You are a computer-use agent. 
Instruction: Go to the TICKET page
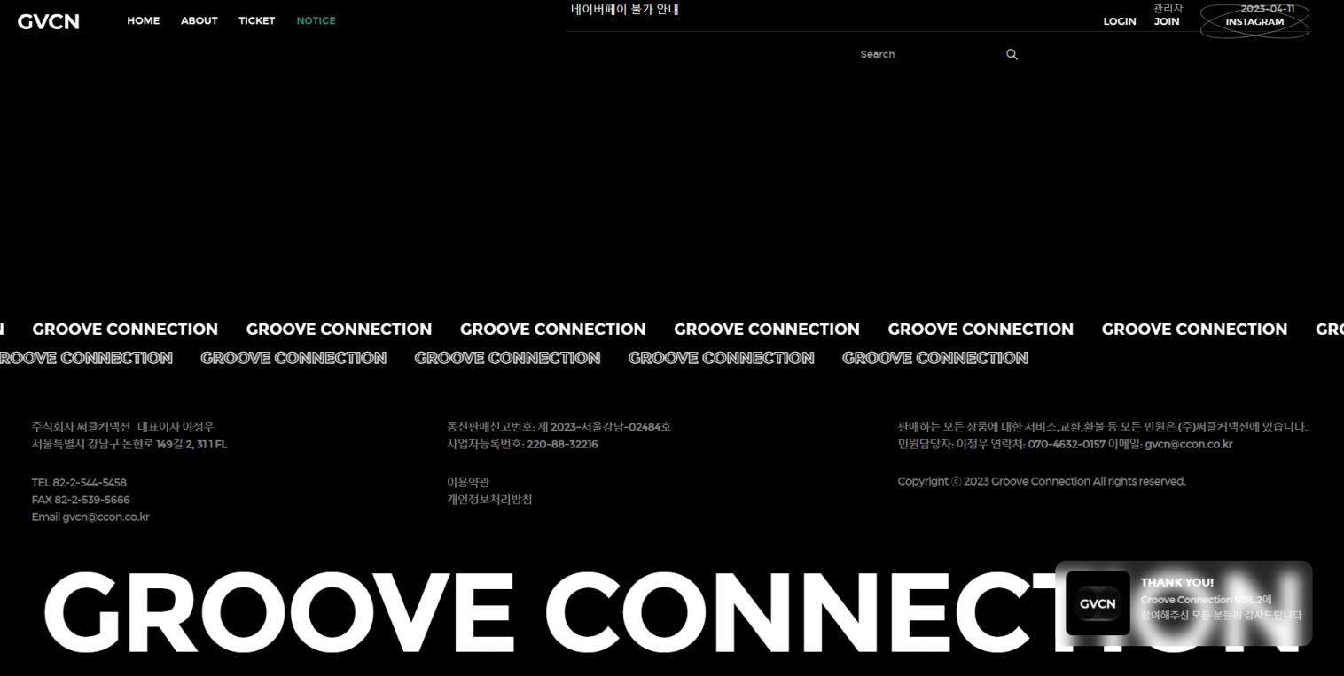click(x=257, y=20)
